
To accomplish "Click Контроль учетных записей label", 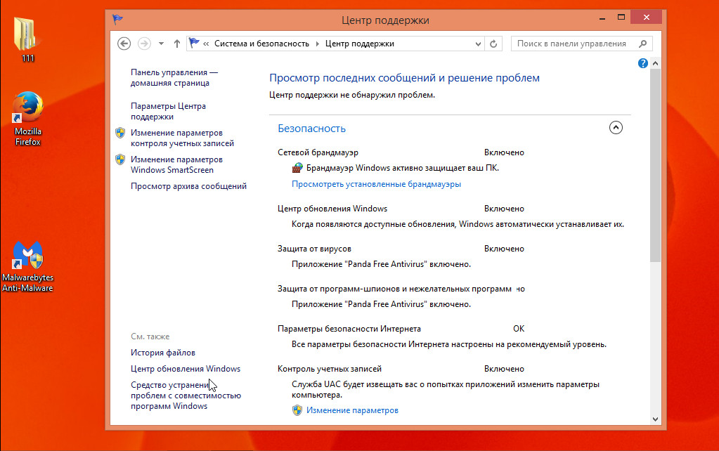I will [x=329, y=369].
